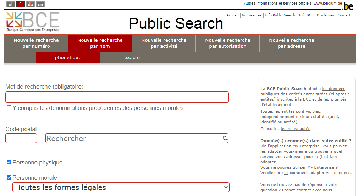Open Nouvelle recherche par adresse tab
Image resolution: width=358 pixels, height=196 pixels.
(x=291, y=43)
